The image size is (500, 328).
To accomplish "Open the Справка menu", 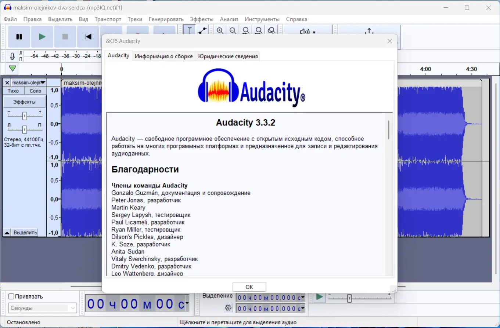I will tap(296, 19).
